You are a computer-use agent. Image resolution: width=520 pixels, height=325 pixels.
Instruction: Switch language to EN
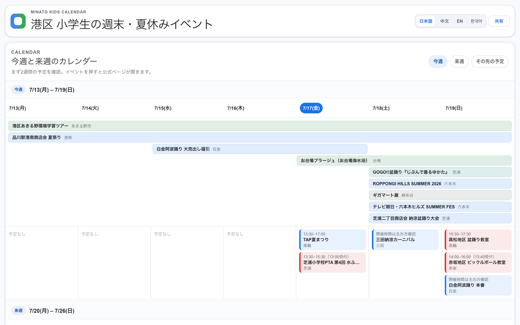(x=460, y=21)
